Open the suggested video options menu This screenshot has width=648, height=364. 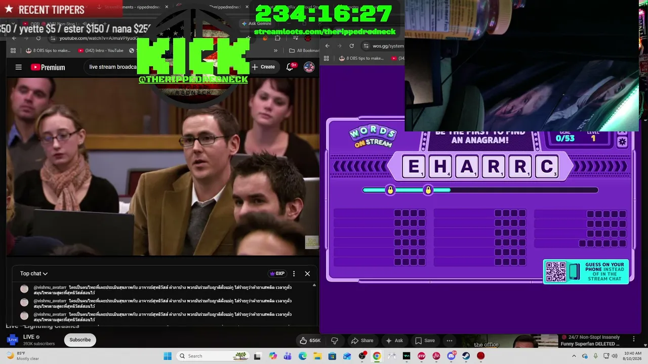pos(633,338)
